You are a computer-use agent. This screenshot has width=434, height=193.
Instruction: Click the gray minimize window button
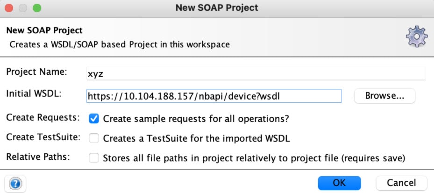coord(23,8)
